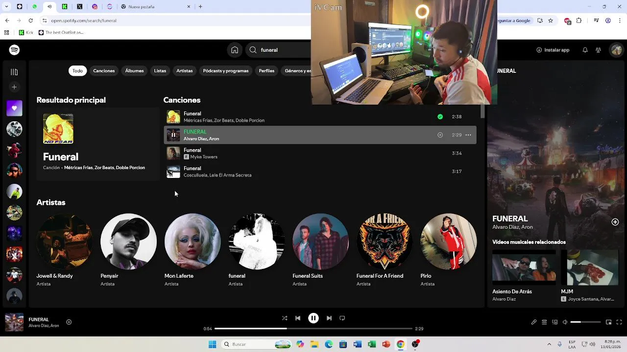Open Asiento De Atrás music video
This screenshot has width=627, height=352.
tap(524, 276)
